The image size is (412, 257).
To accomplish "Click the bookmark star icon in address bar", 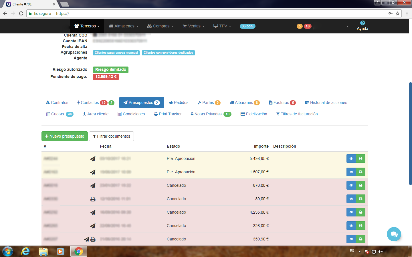I will point(398,13).
